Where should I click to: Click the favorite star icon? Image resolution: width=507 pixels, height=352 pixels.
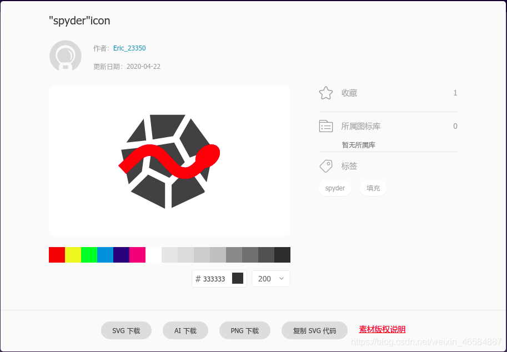coord(325,93)
